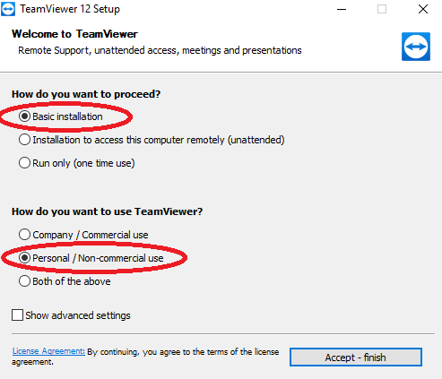
Task: Click the greyed-out maximize window icon
Action: point(382,9)
